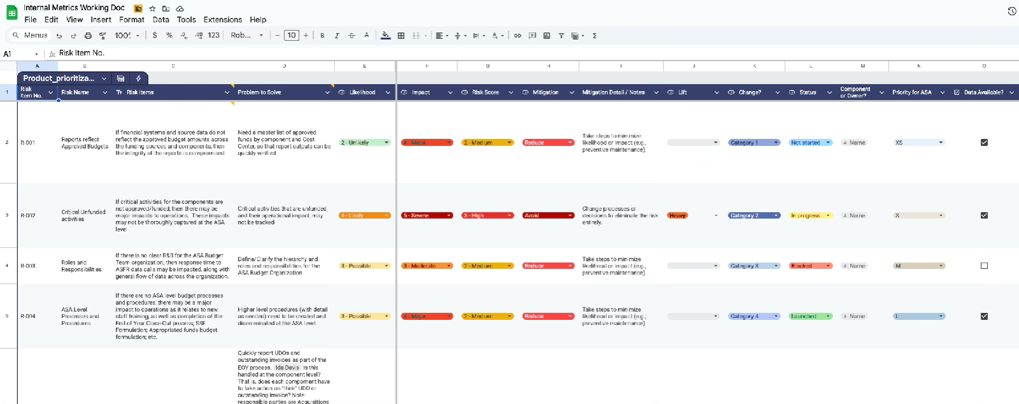
Task: Apply bold formatting
Action: 322,36
